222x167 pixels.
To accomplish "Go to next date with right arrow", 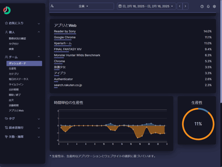I will 185,6.
